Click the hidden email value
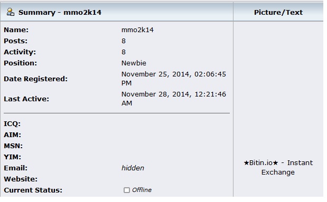Image resolution: width=327 pixels, height=202 pixels. pyautogui.click(x=133, y=168)
